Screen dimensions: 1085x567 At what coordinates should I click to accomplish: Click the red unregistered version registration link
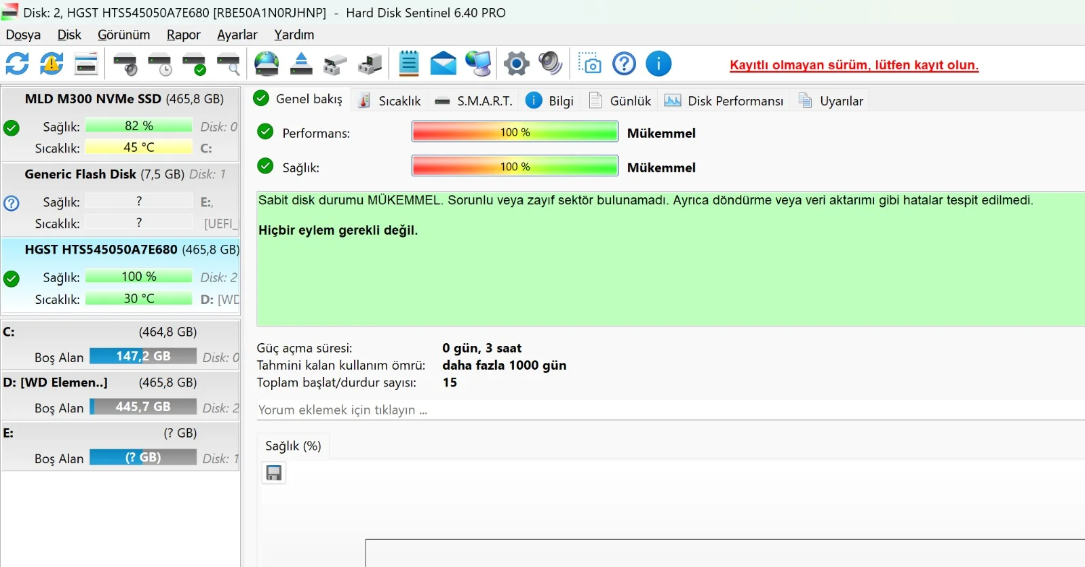click(x=854, y=65)
